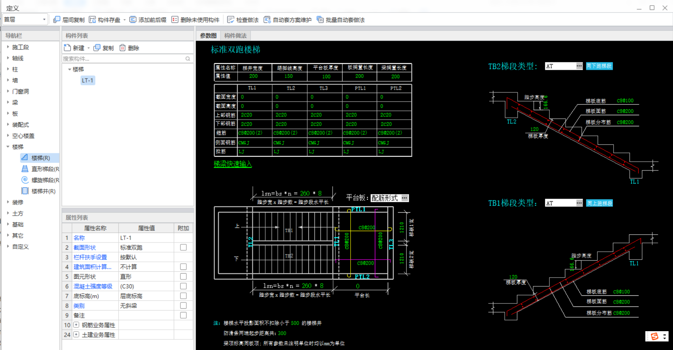
Task: Click the TB2 梯板底筋 value C8@100
Action: click(x=625, y=100)
